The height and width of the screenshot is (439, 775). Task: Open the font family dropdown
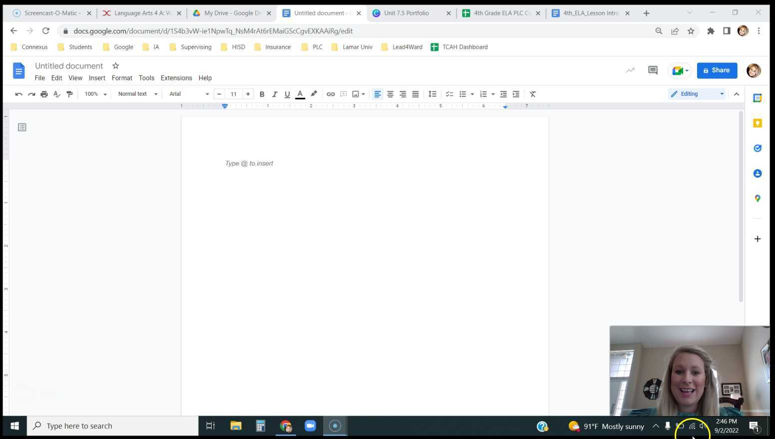tap(187, 94)
